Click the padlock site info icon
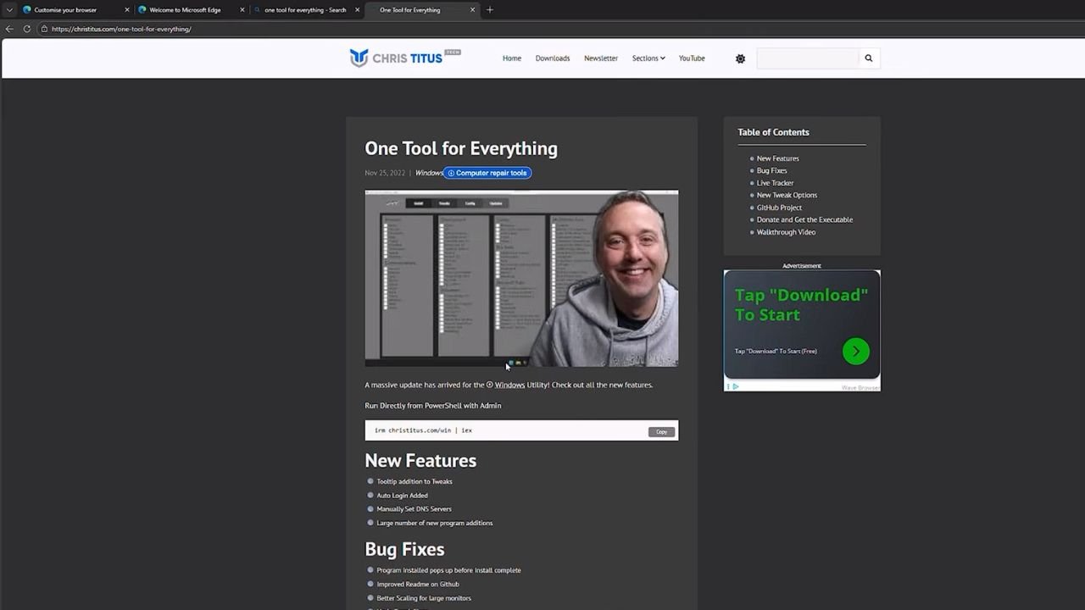1085x610 pixels. click(43, 29)
